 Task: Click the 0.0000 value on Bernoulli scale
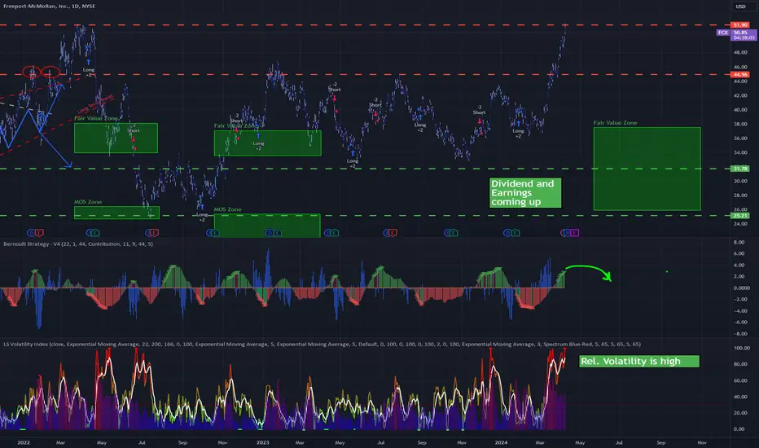(x=742, y=288)
